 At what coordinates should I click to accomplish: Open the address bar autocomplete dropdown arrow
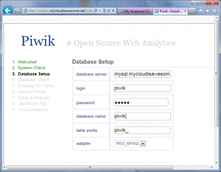tap(100, 11)
